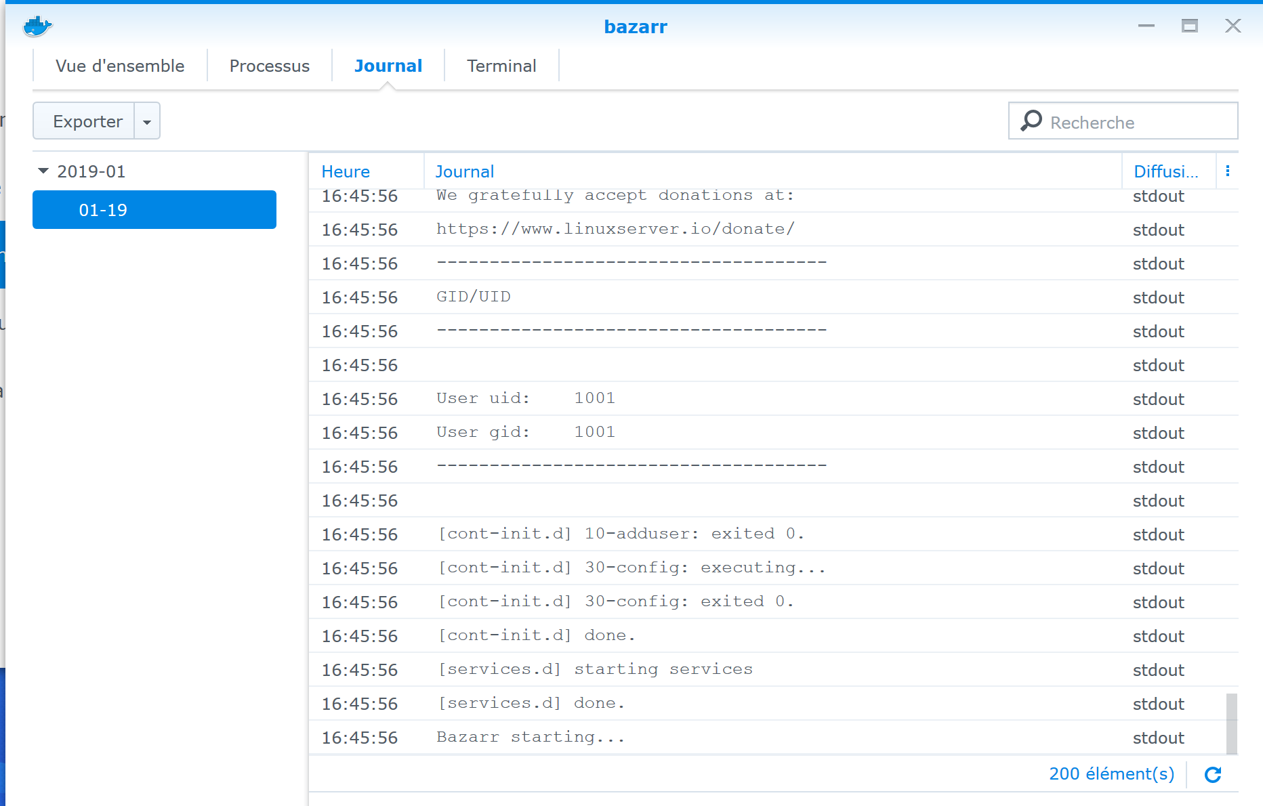
Task: Sort logs by the Heure column
Action: (x=346, y=171)
